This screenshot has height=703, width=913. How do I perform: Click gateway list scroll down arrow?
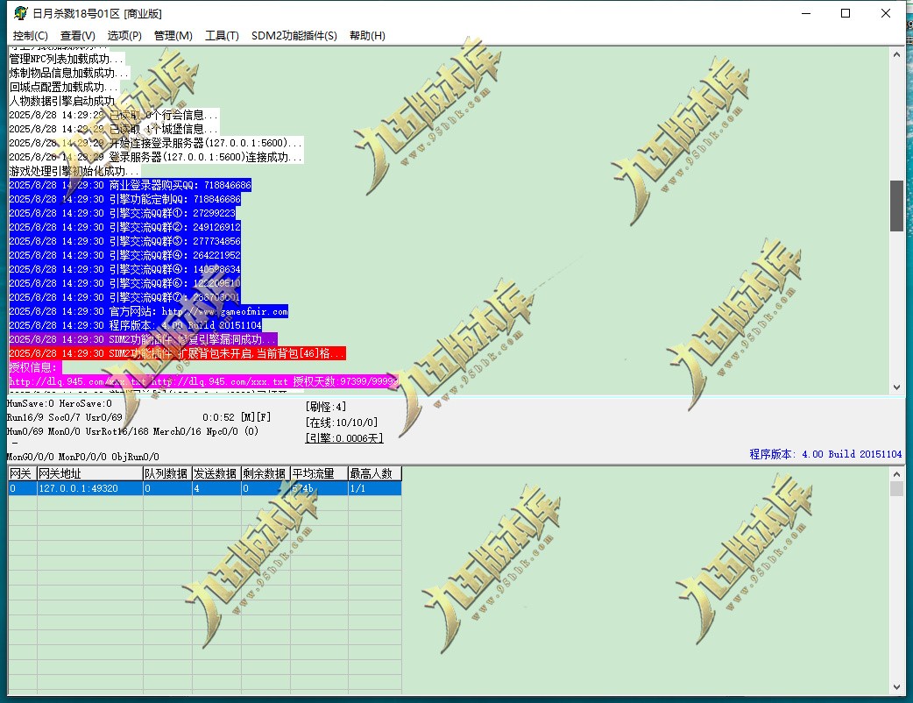point(896,687)
